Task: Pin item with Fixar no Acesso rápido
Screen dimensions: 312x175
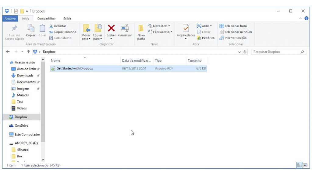Action: tap(14, 32)
